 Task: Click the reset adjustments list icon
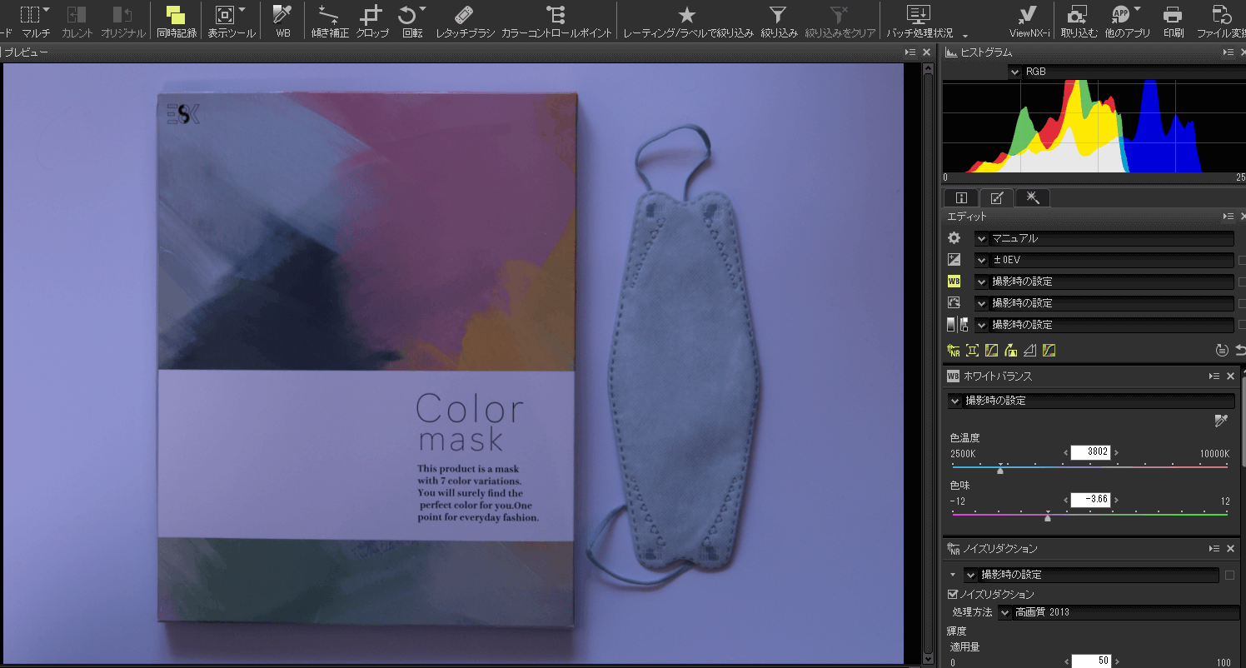click(1222, 351)
